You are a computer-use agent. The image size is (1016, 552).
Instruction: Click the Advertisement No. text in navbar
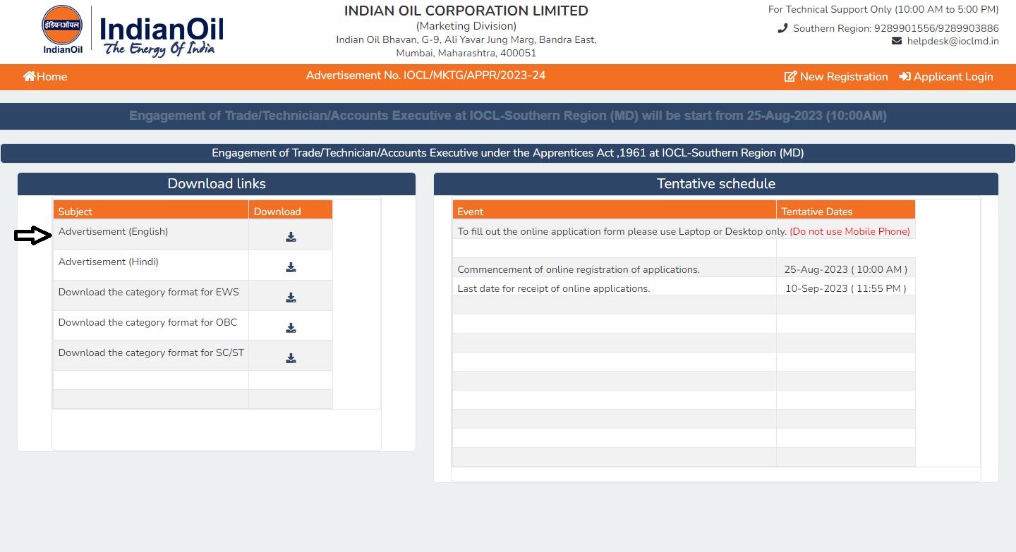[425, 75]
